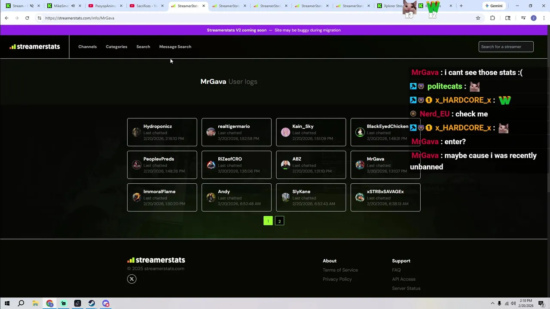
Task: Open Steam from the taskbar
Action: [x=92, y=303]
